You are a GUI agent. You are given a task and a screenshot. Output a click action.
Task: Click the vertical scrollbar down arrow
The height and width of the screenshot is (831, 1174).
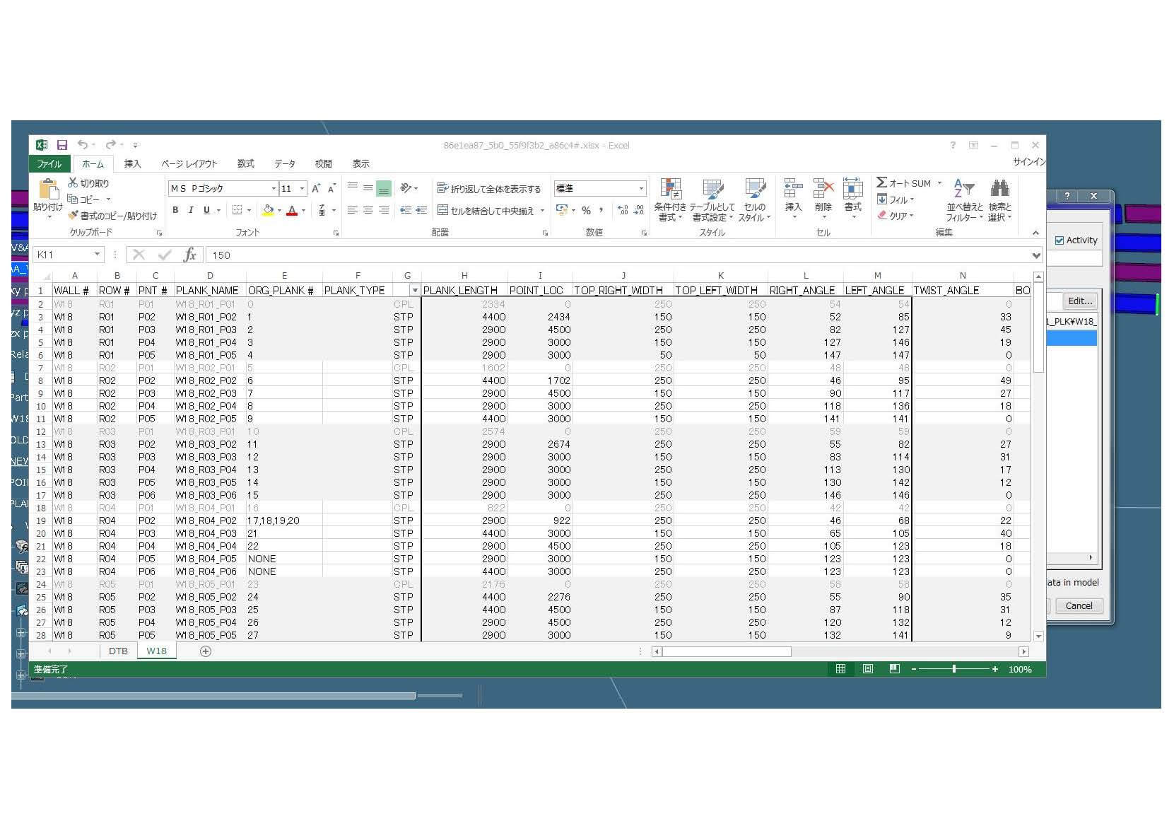[1038, 636]
